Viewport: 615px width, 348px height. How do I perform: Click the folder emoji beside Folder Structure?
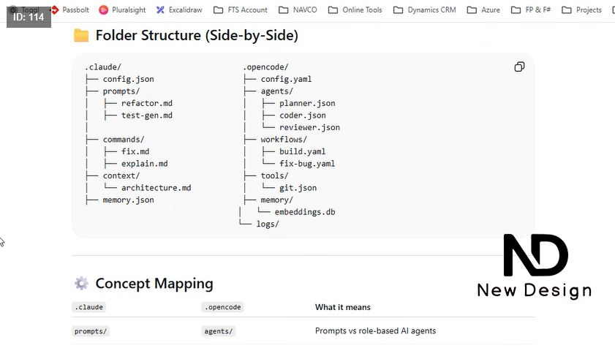point(81,36)
